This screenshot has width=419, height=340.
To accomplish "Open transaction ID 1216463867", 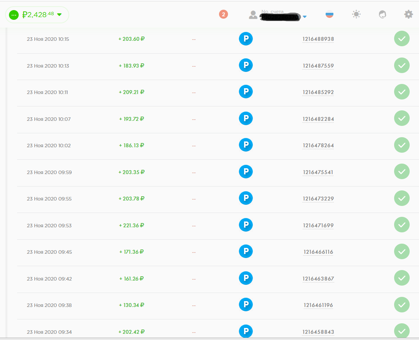I will (x=318, y=279).
